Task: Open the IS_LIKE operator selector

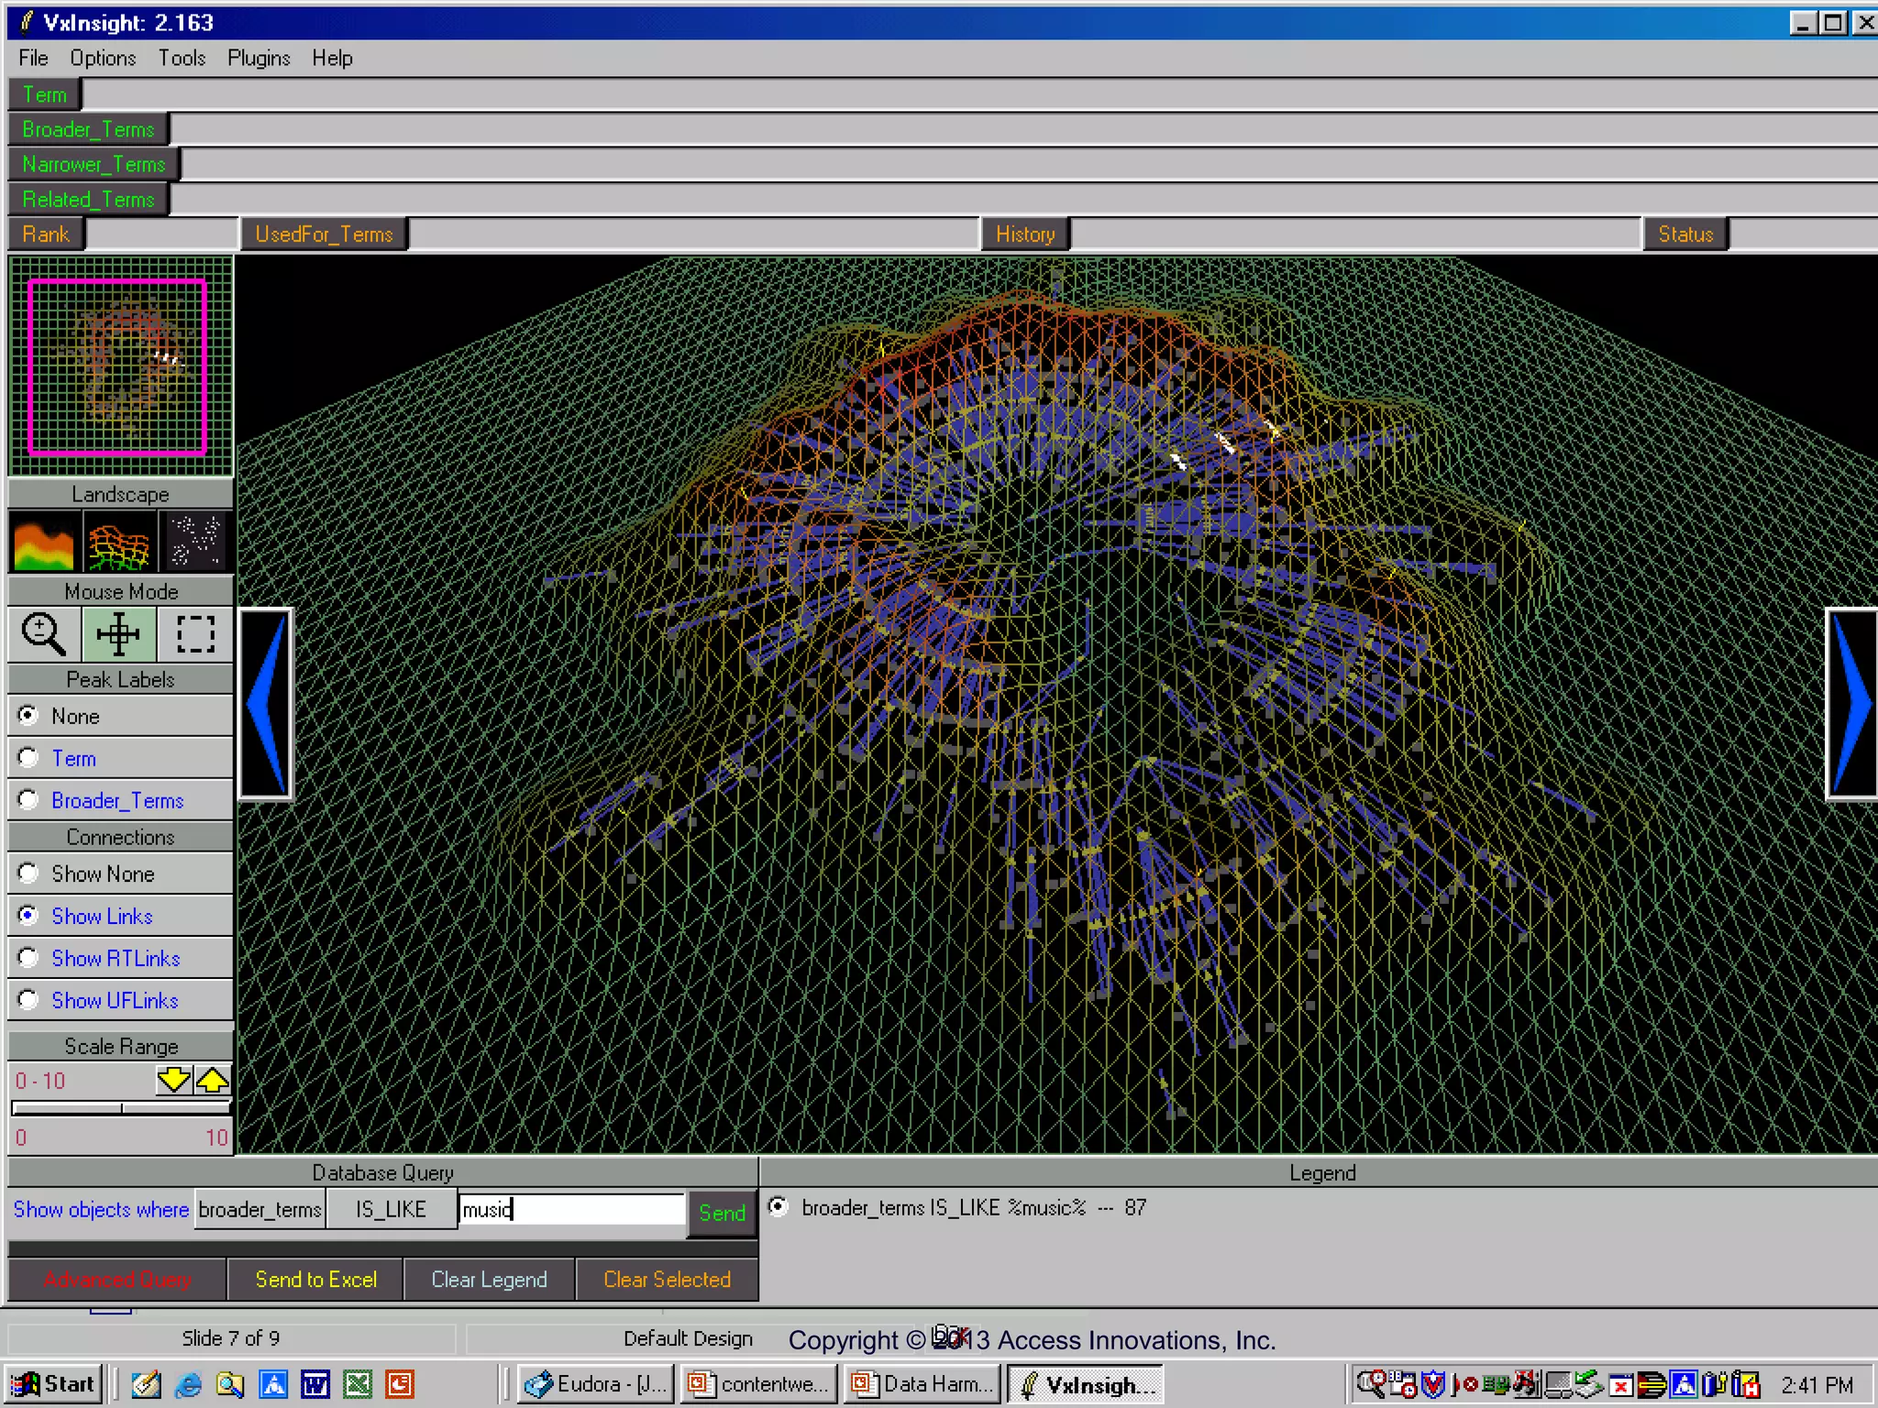Action: 392,1210
